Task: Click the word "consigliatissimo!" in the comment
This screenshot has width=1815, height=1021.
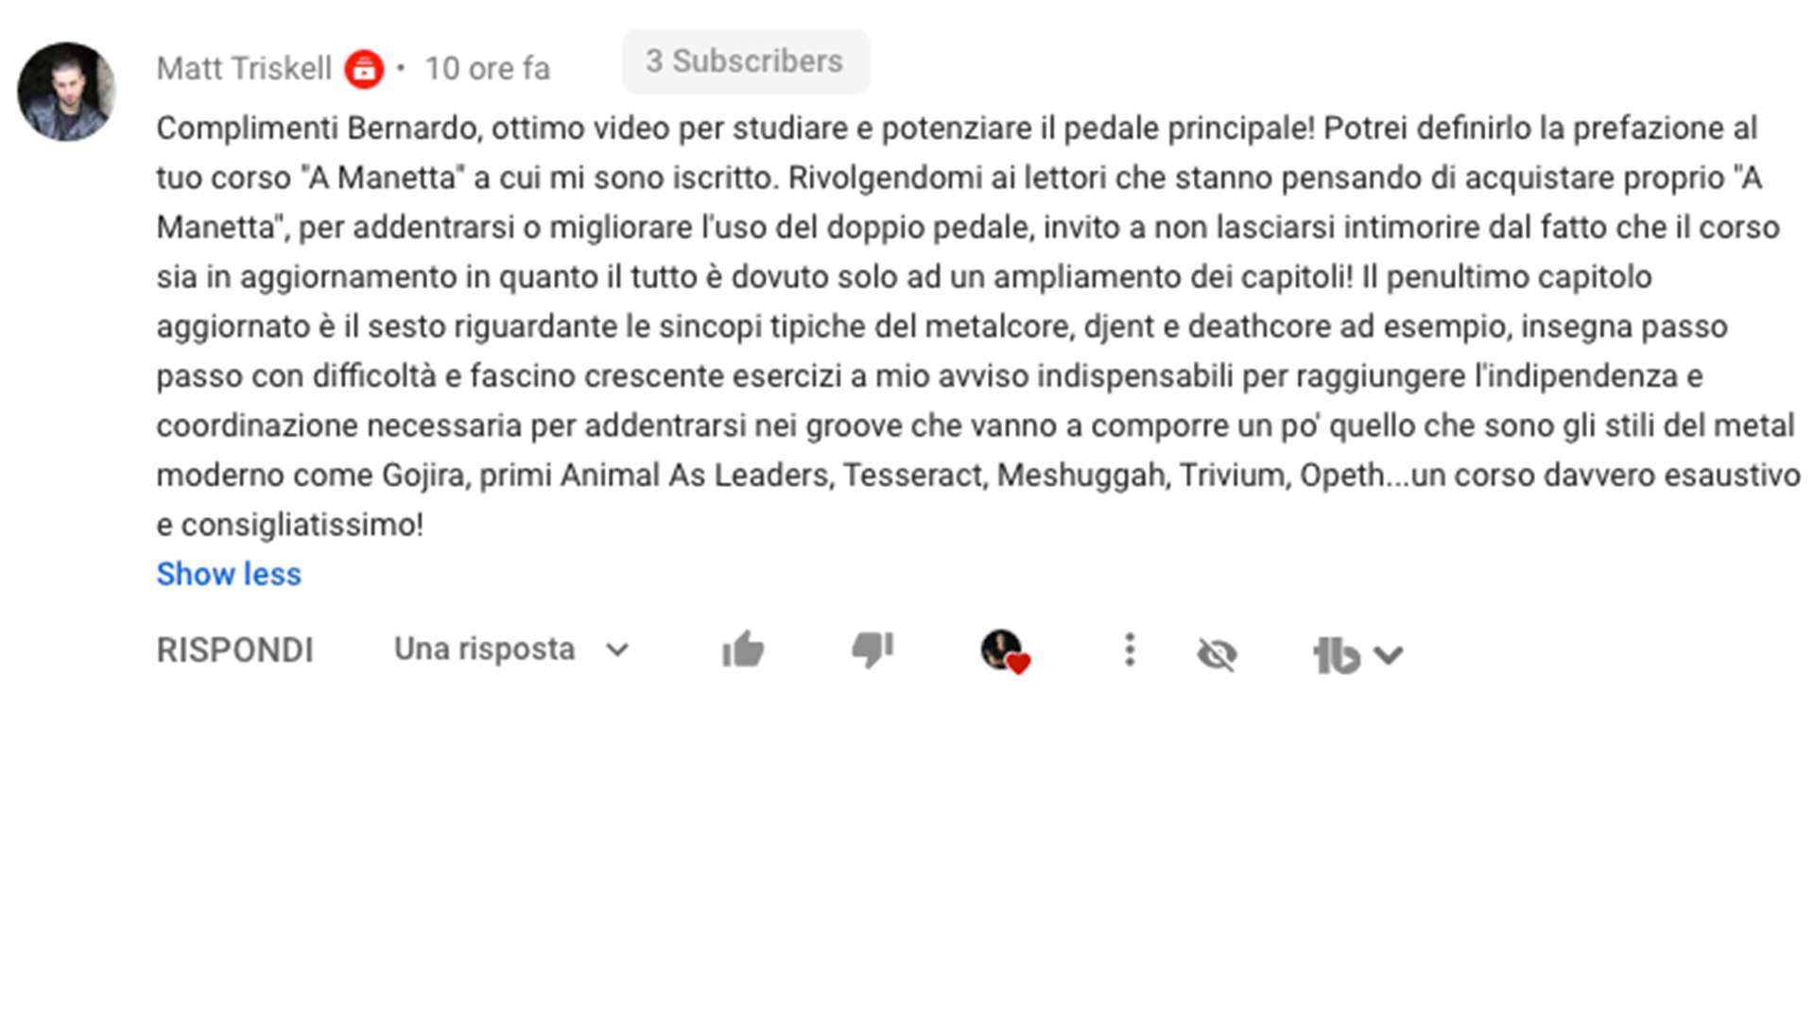Action: pos(302,525)
